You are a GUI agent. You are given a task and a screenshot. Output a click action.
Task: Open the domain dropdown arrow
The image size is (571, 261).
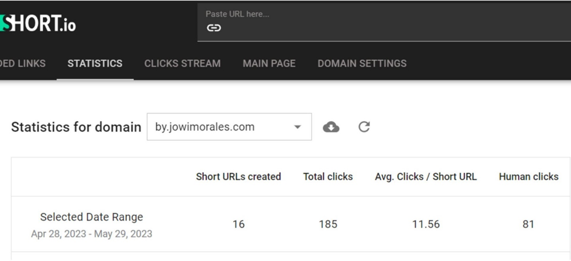[298, 127]
